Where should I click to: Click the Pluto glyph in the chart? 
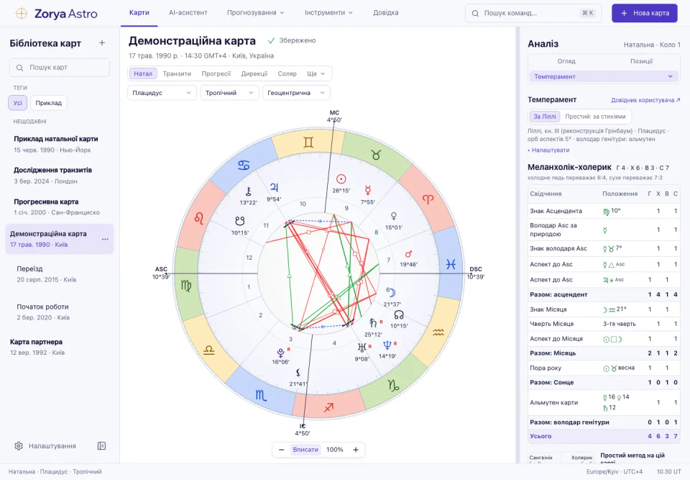coord(280,353)
